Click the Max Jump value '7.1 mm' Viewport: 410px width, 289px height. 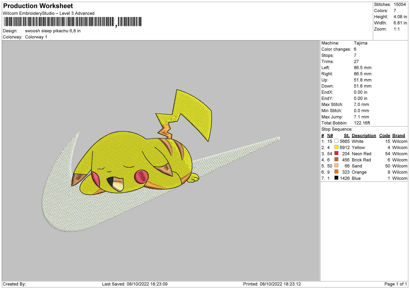pyautogui.click(x=361, y=117)
